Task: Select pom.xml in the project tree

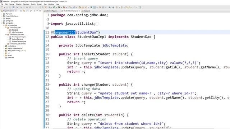Action: [x=10, y=57]
